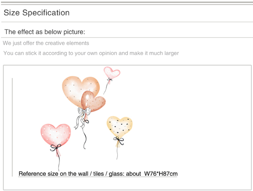The height and width of the screenshot is (191, 253).
Task: Click the "Size Specification" heading
Action: 37,13
